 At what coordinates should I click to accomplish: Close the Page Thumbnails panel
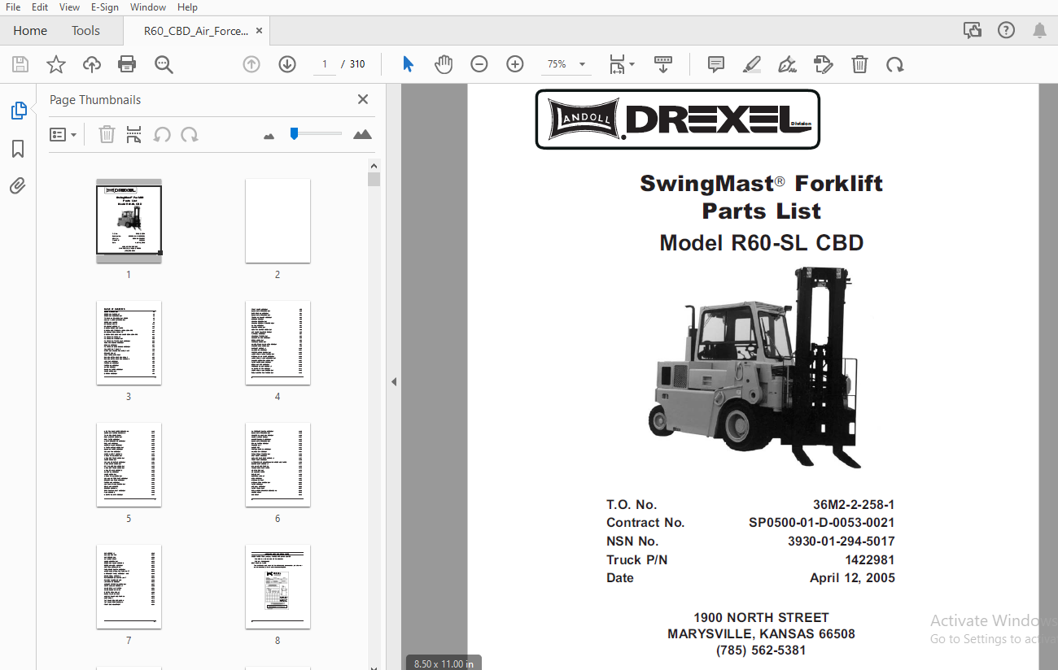click(363, 99)
